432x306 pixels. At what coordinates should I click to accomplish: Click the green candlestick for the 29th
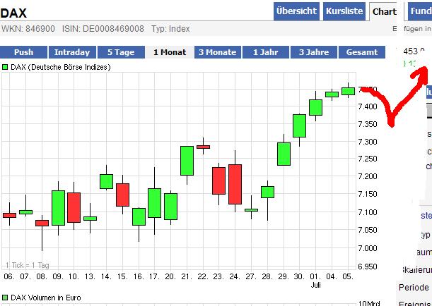284,154
